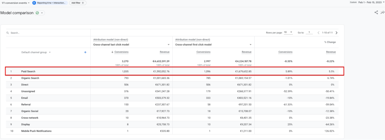
Task: Click the green check status icon
Action: coord(37,13)
